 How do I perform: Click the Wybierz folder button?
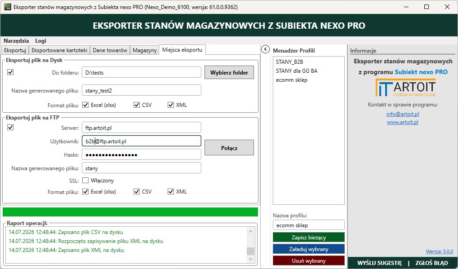coord(229,73)
